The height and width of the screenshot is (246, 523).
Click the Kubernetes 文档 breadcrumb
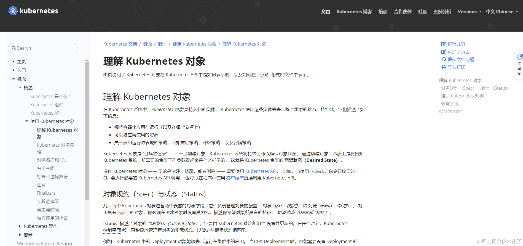click(120, 44)
